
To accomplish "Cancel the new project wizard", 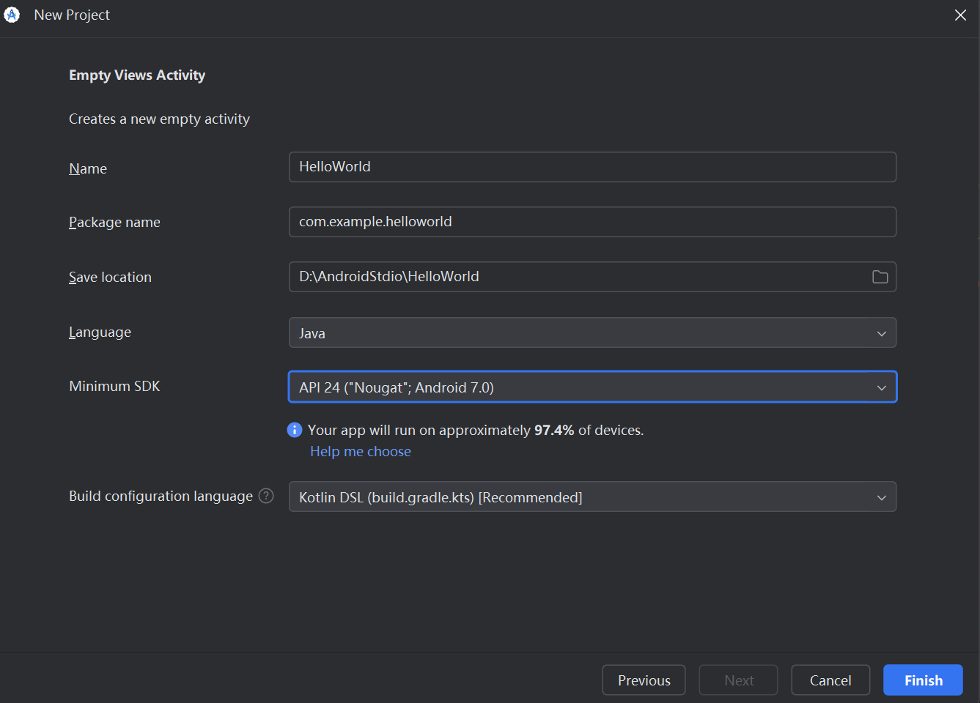I will click(830, 680).
